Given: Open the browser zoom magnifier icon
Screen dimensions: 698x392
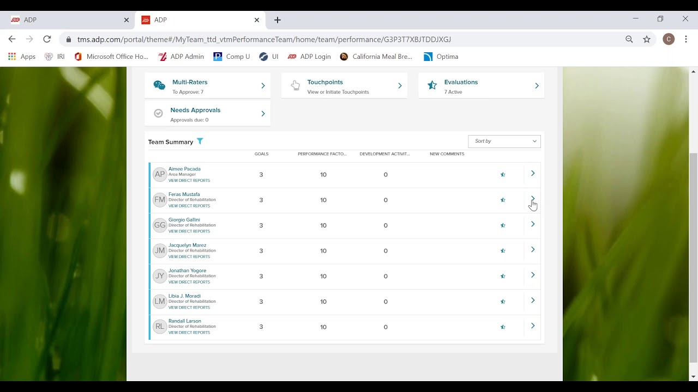Looking at the screenshot, I should point(629,39).
